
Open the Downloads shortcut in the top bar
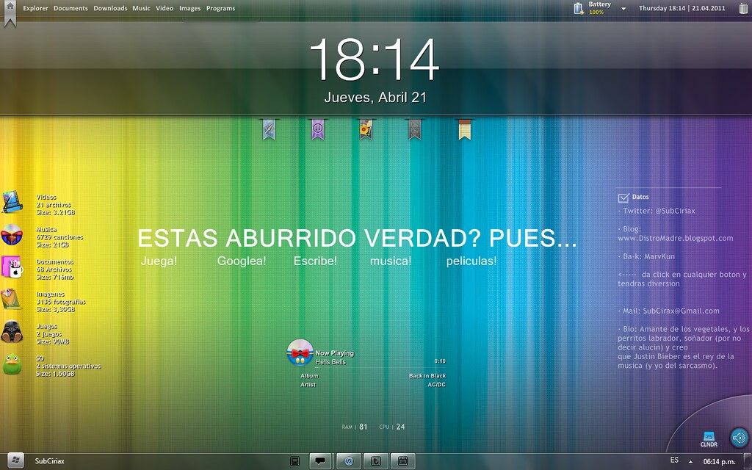(x=110, y=8)
